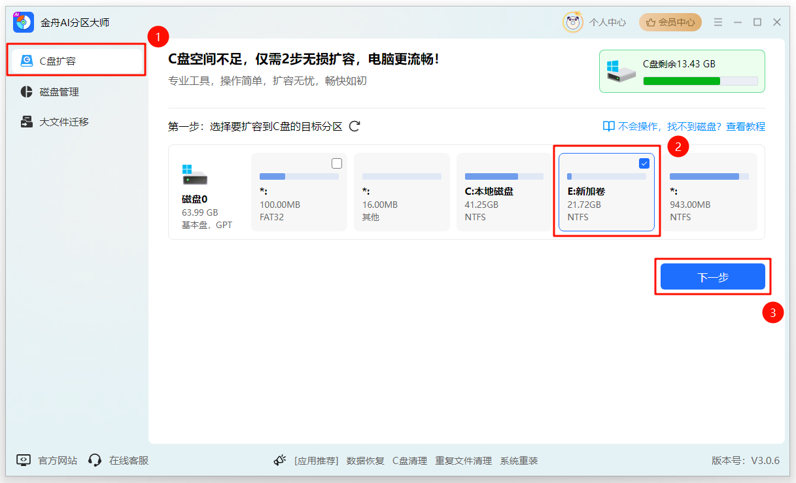Image resolution: width=796 pixels, height=483 pixels.
Task: Open the 个人中心 label
Action: point(608,22)
